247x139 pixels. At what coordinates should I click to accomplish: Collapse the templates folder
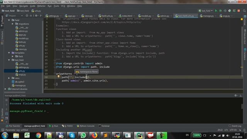pyautogui.click(x=9, y=53)
